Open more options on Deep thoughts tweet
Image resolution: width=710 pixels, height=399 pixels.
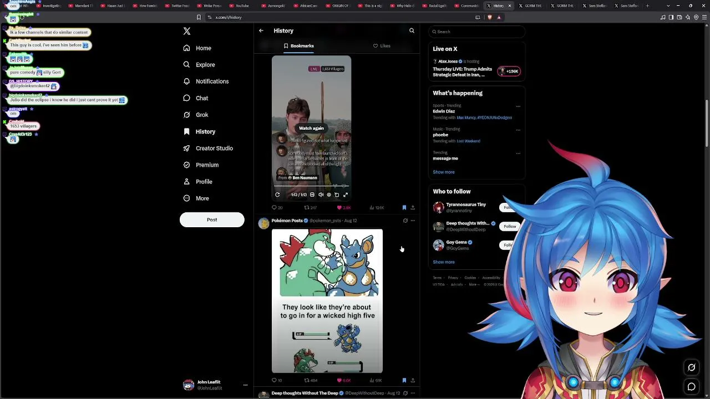(x=412, y=393)
